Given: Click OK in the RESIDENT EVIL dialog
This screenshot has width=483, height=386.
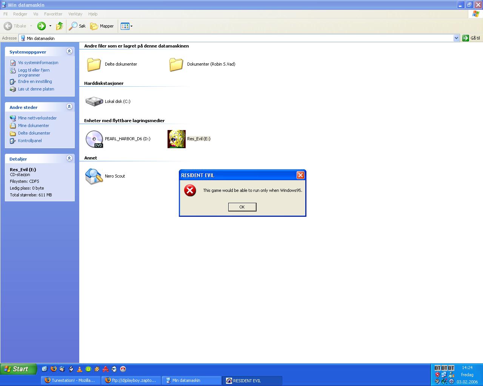Looking at the screenshot, I should tap(242, 207).
